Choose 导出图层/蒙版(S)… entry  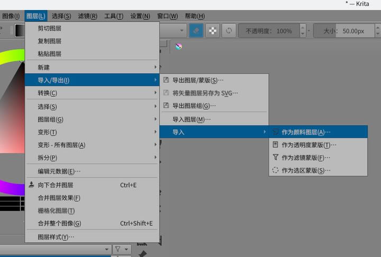[214, 80]
